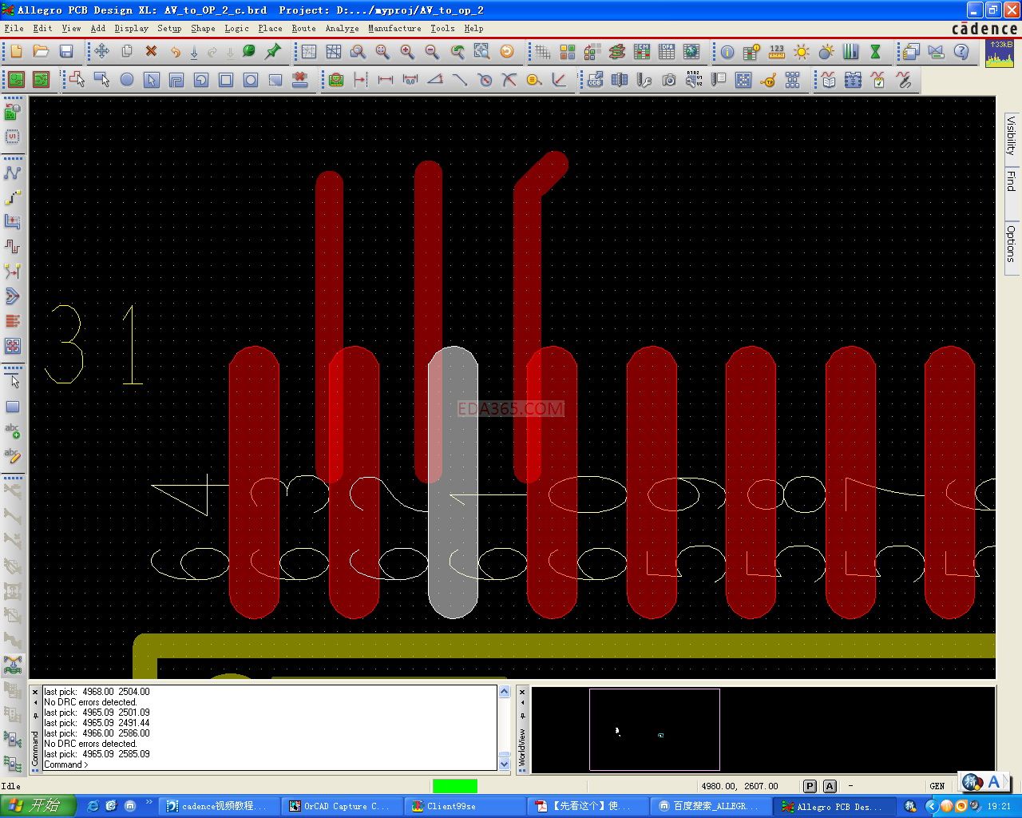Open the Manufacture menu
The image size is (1022, 818).
coord(394,28)
